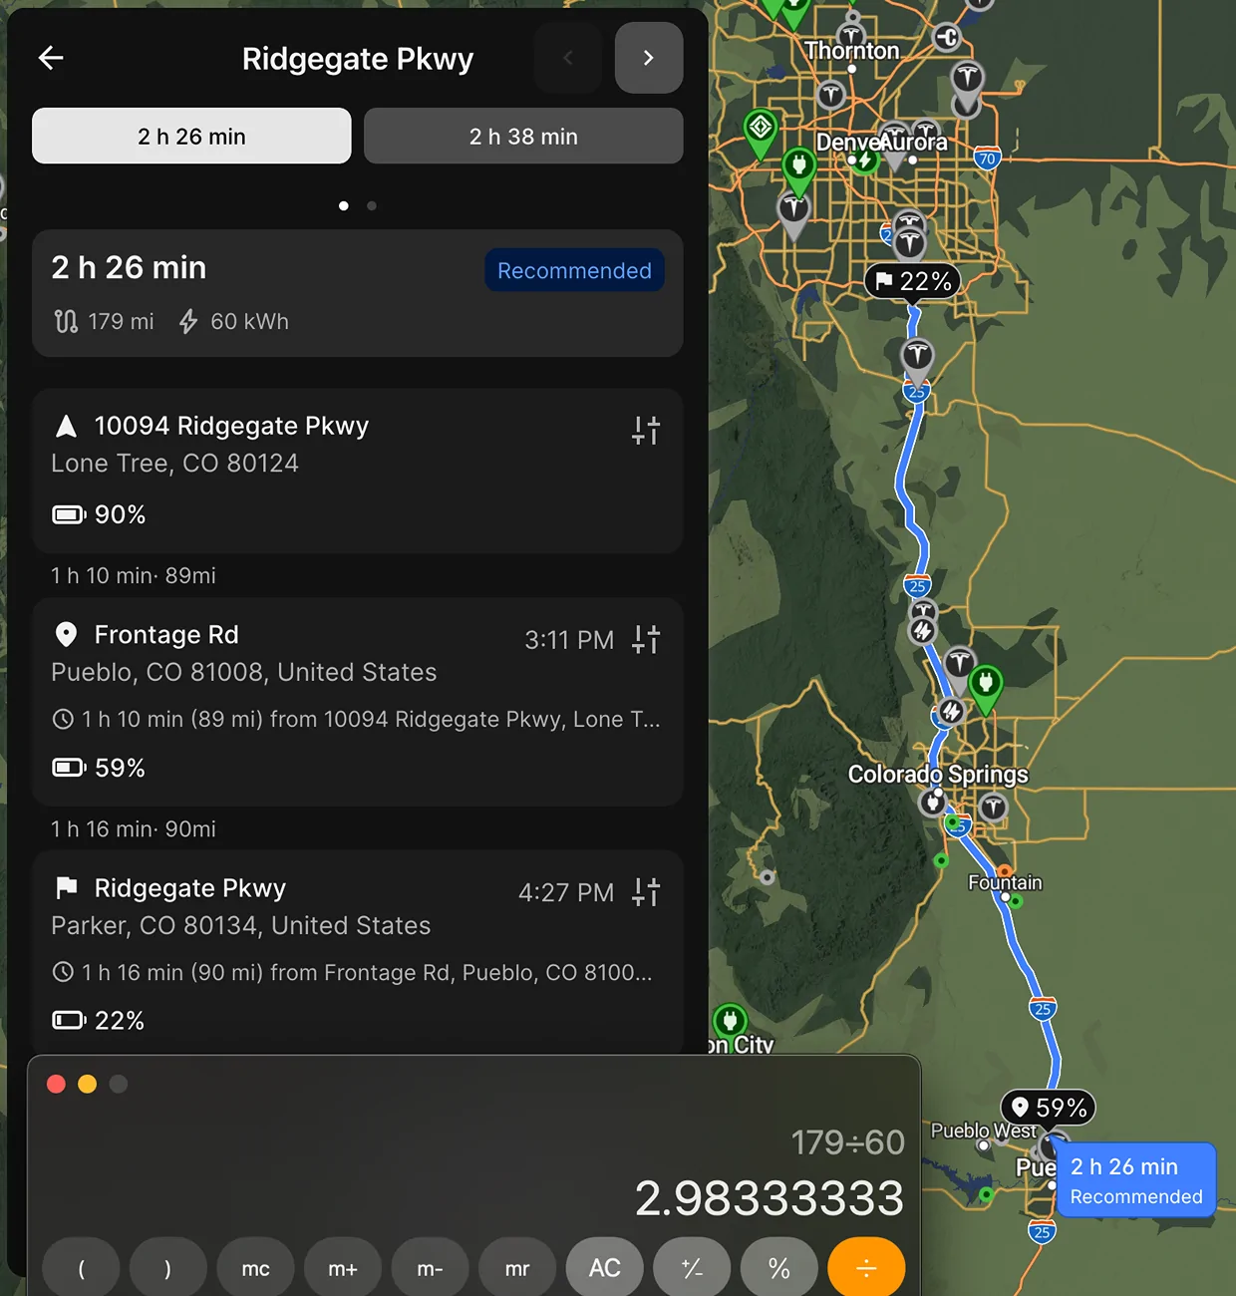Click calculator mc memory clear button
This screenshot has width=1236, height=1296.
(x=255, y=1268)
